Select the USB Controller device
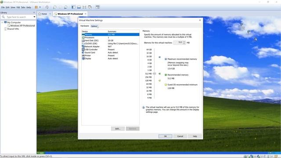Viewport: 281px width, 158px height. pos(110,50)
